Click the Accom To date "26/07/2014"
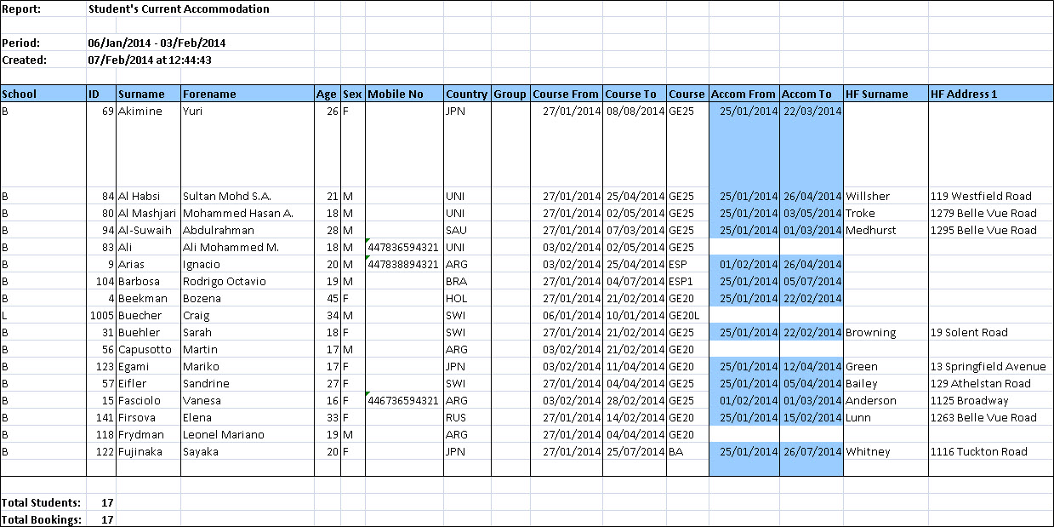Image resolution: width=1054 pixels, height=527 pixels. [812, 452]
